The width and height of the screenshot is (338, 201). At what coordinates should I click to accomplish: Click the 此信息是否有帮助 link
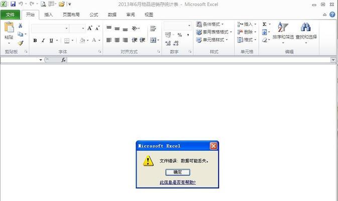point(178,182)
